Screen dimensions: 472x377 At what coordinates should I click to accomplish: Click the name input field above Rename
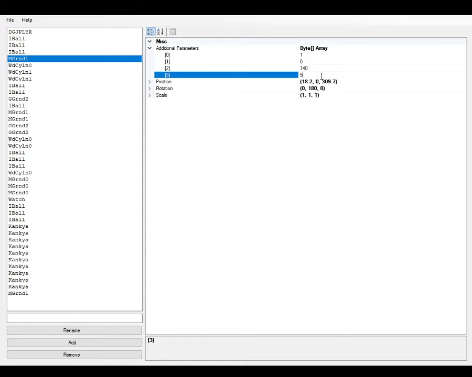[73, 318]
